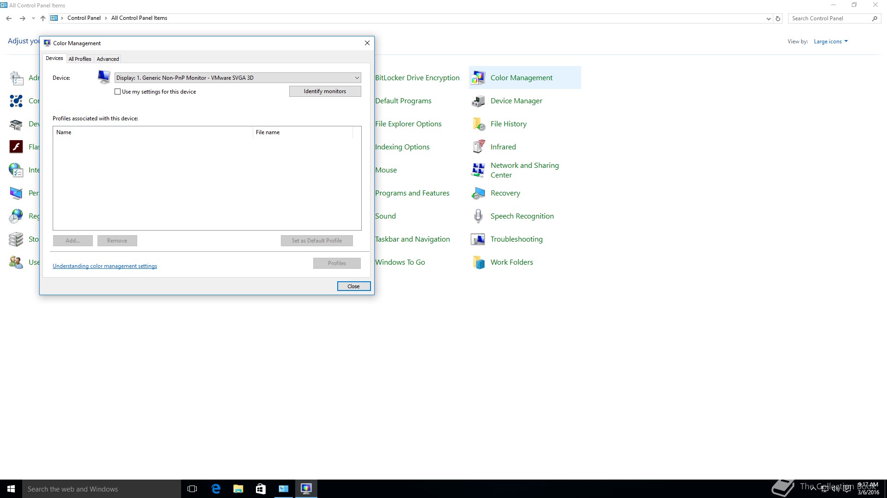
Task: Open Device Manager from Control Panel
Action: 516,101
